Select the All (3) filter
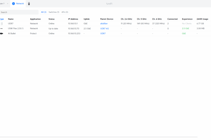 44,12
